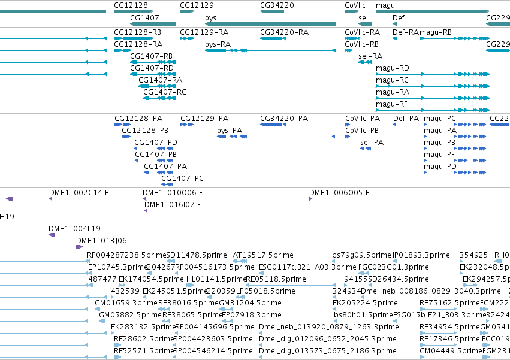The image size is (510, 360).
Task: Click the EK205224.5prime EST
Action: click(334, 309)
